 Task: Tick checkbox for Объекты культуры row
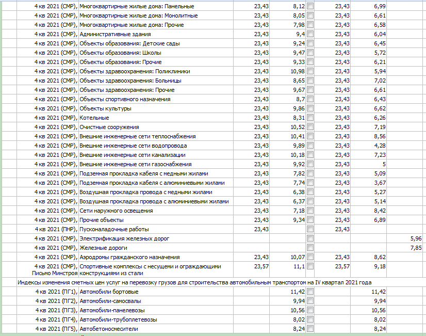pos(310,108)
